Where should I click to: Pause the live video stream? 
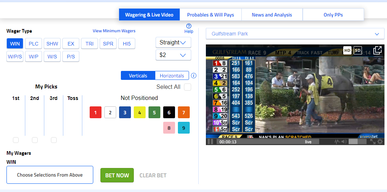point(210,141)
